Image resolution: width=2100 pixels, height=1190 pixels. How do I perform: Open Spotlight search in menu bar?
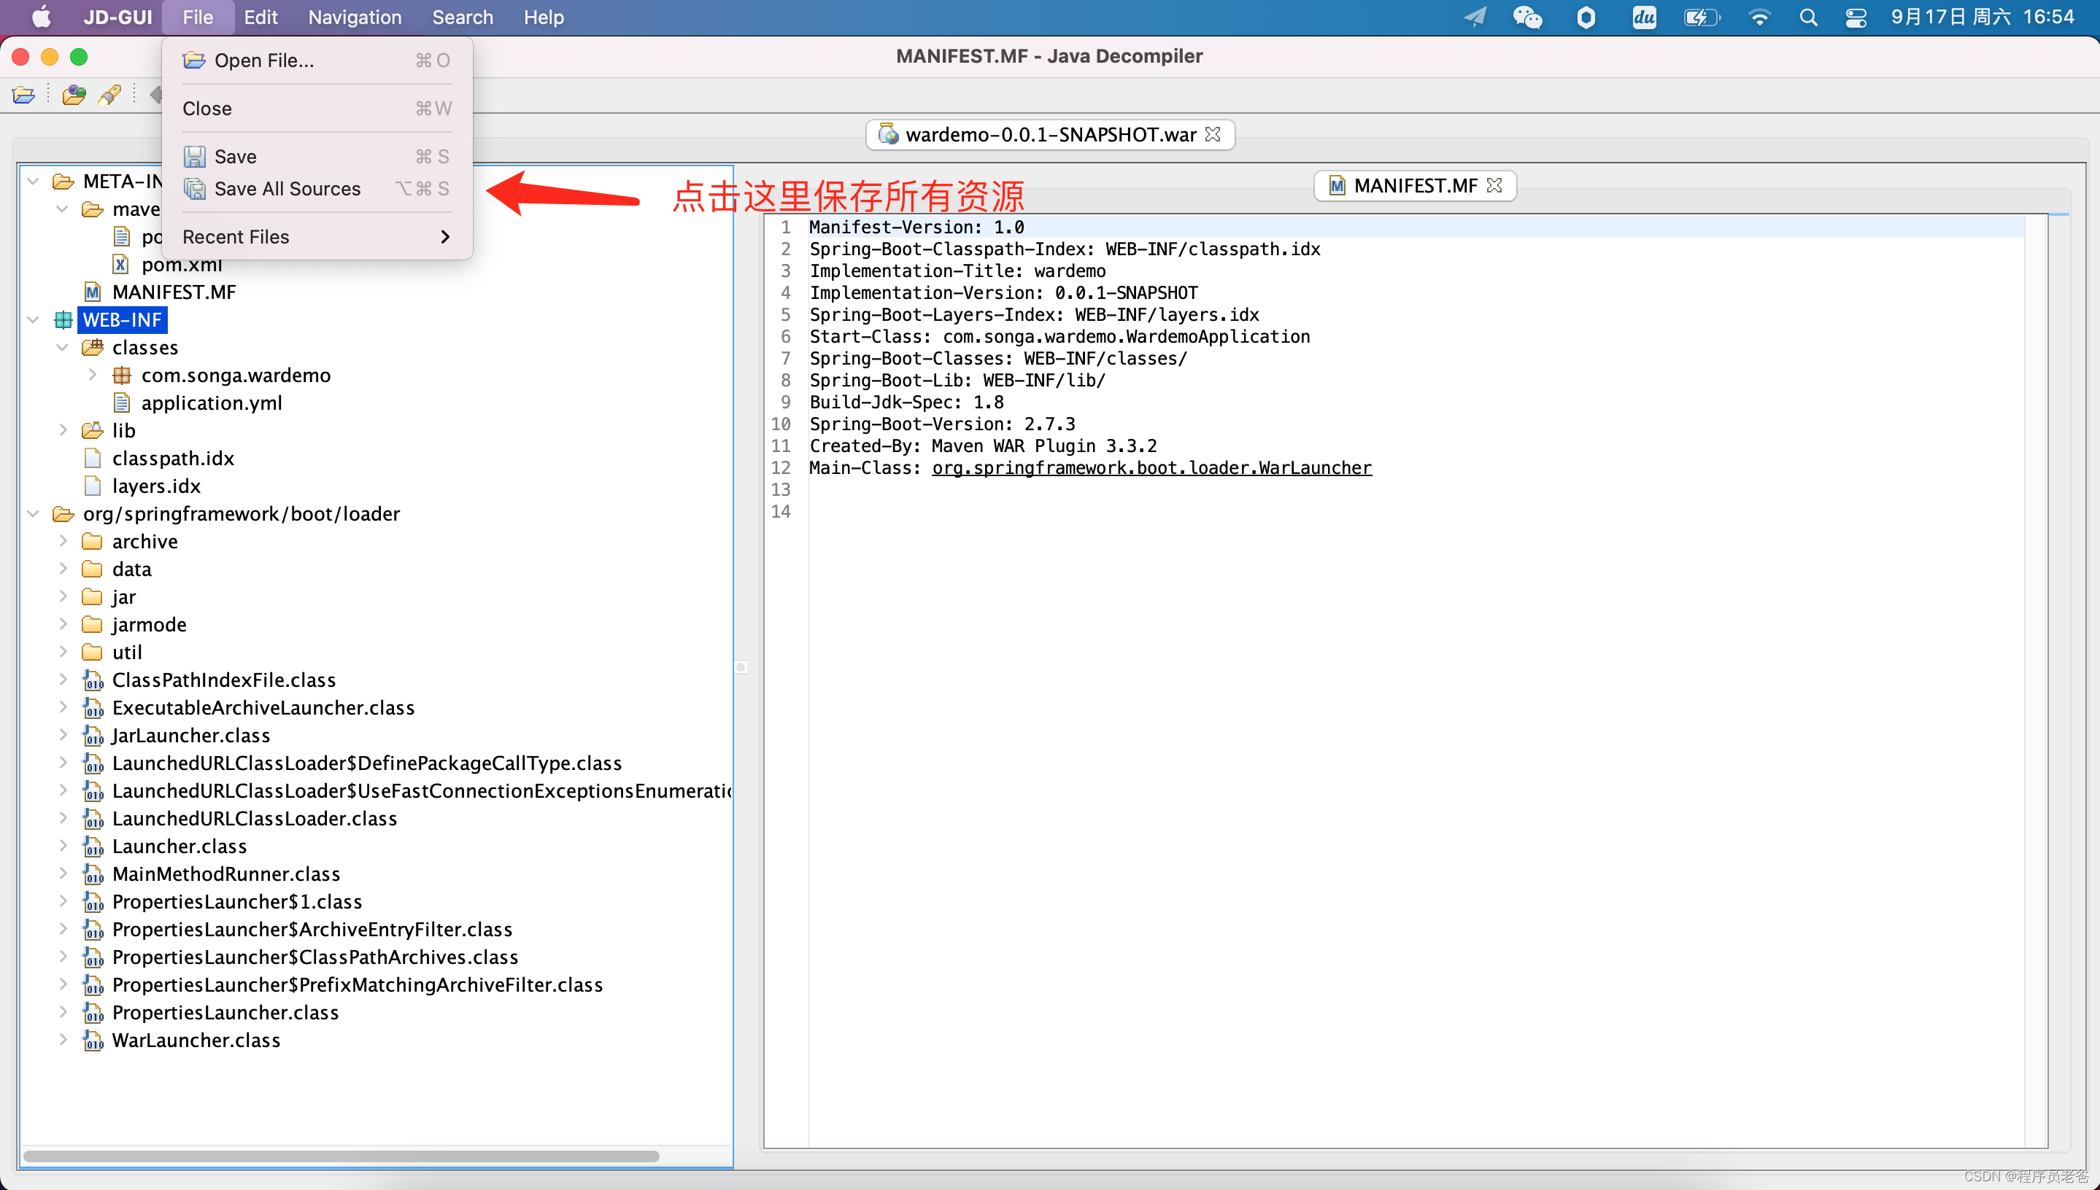click(1808, 17)
